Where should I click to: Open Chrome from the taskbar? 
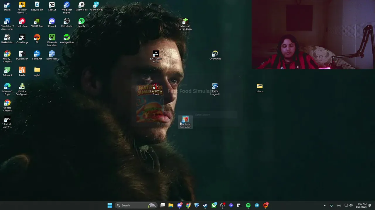pos(188,205)
